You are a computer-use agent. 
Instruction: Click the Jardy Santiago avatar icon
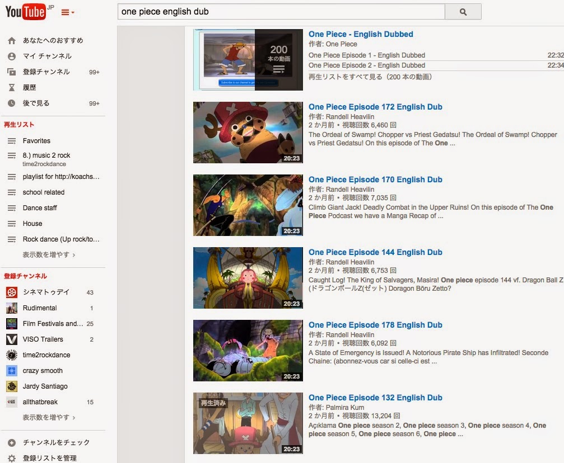[x=12, y=386]
